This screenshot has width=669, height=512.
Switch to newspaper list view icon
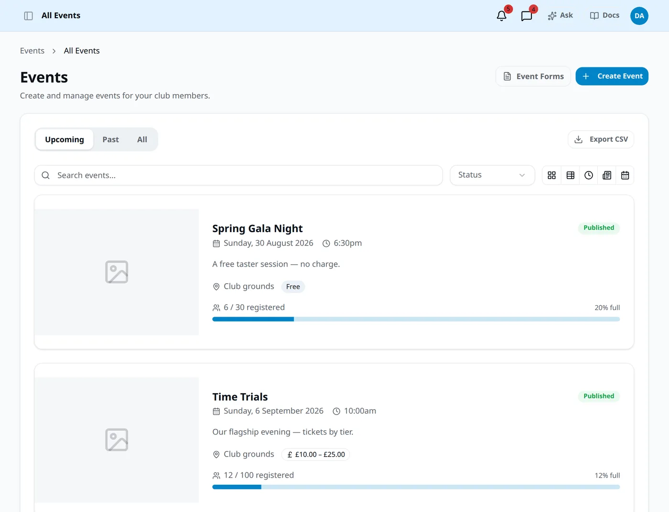pyautogui.click(x=607, y=175)
